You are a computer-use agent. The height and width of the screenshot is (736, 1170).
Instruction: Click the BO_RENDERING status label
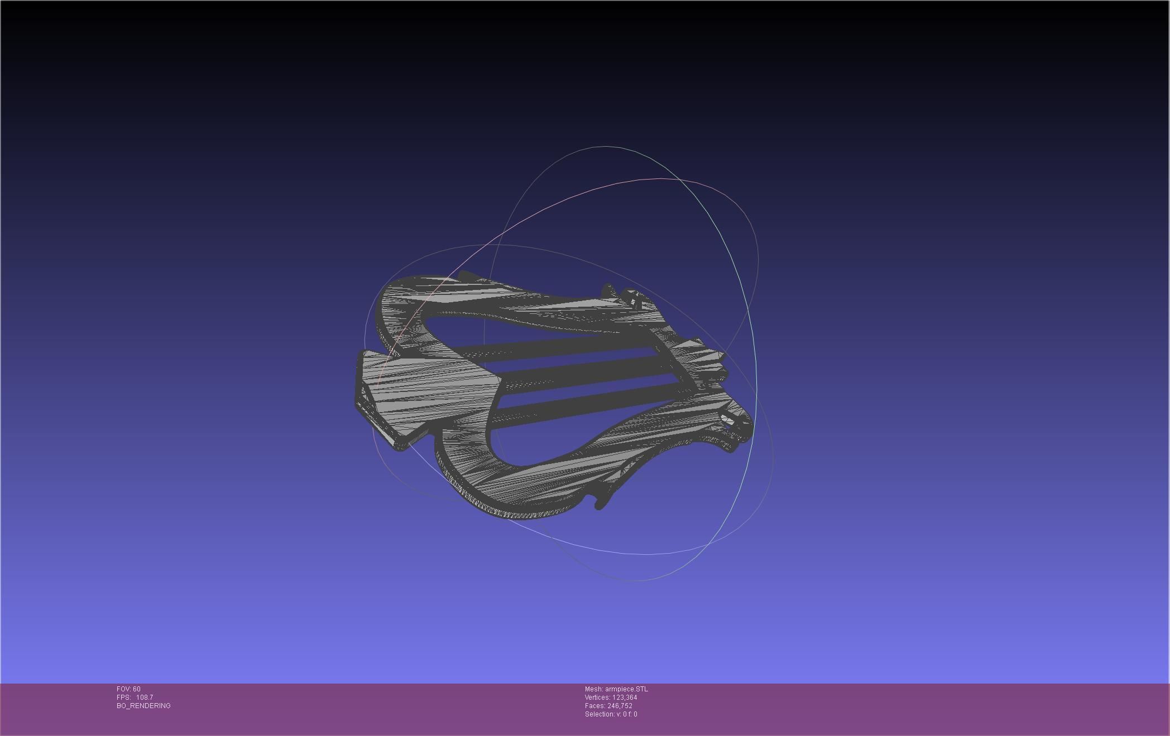coord(143,706)
